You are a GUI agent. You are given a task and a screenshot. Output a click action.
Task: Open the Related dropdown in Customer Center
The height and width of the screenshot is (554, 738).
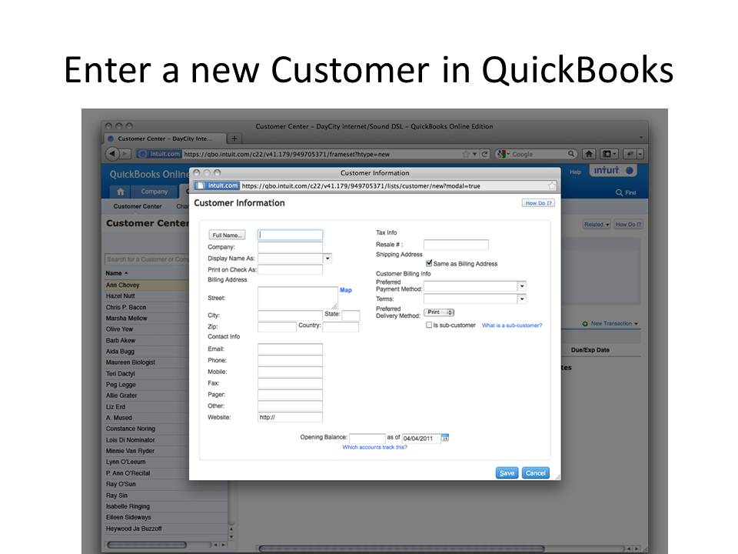click(x=597, y=225)
